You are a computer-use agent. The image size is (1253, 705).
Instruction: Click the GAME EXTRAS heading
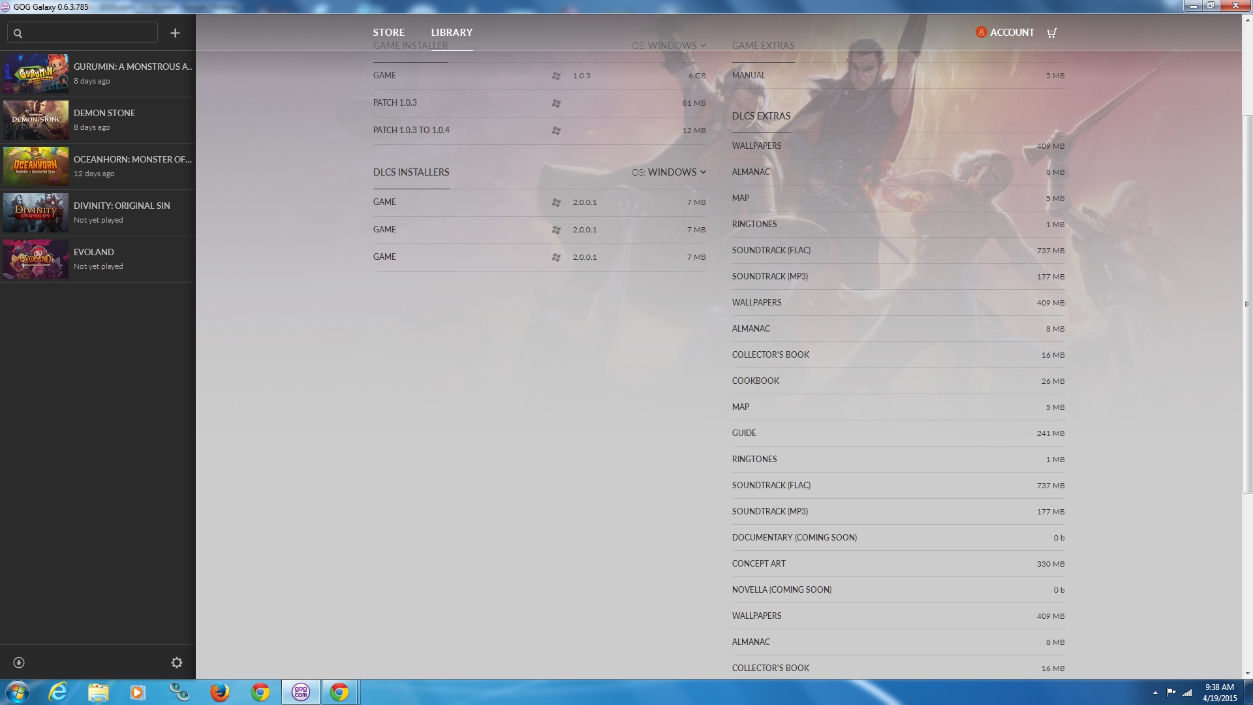click(x=763, y=46)
